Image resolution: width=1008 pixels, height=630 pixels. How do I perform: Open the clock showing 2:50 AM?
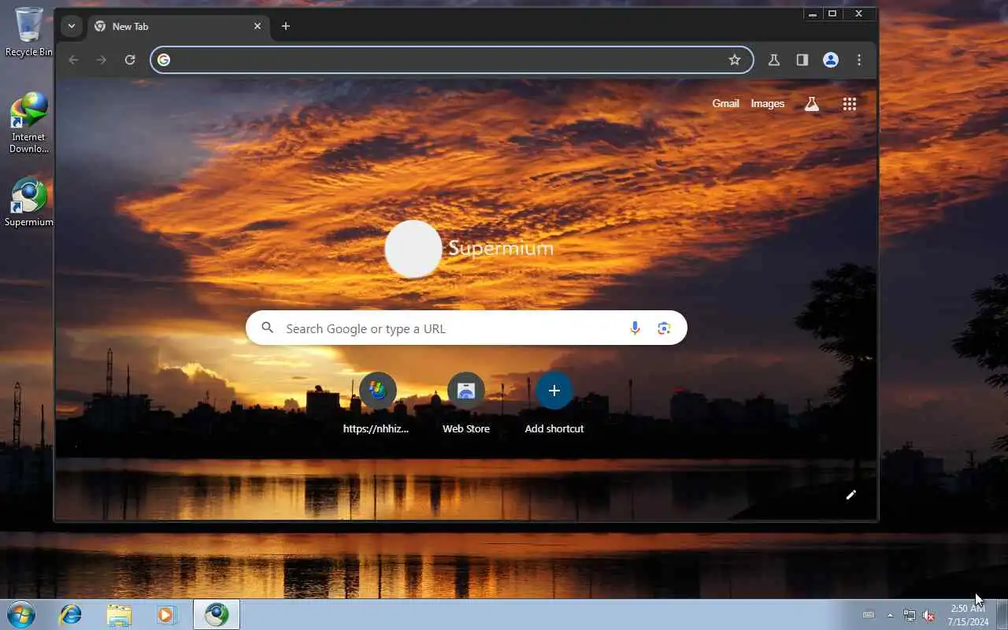click(968, 615)
